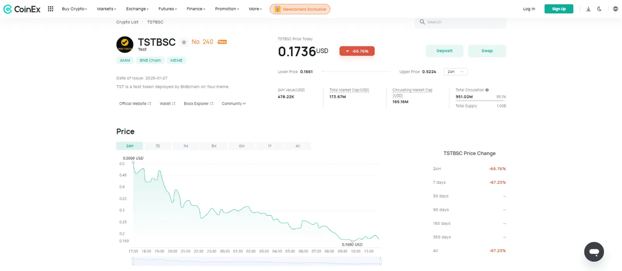Click the AMM tag

(x=125, y=60)
